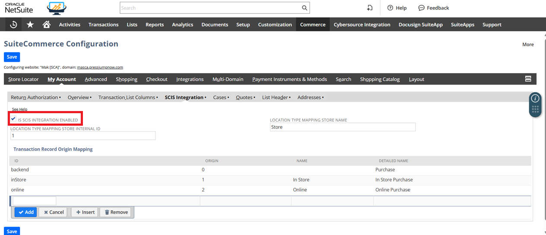Open the See Help link
Screen dimensions: 546x235
click(x=19, y=109)
